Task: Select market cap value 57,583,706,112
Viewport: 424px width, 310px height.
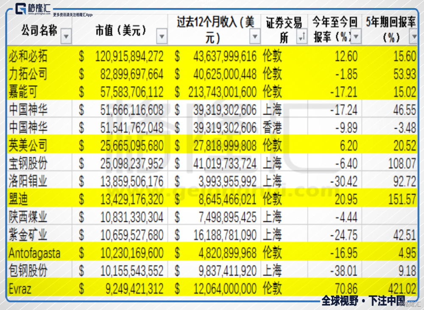Action: click(x=132, y=92)
